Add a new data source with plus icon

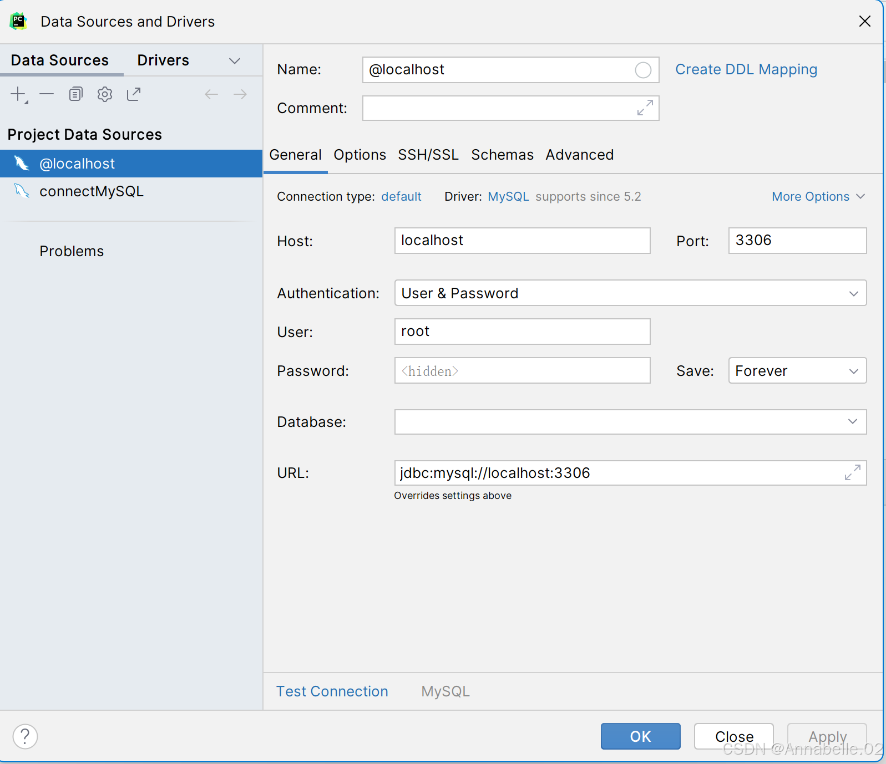click(19, 94)
